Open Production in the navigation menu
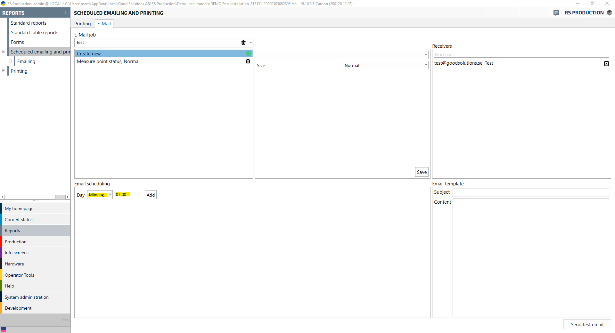Screen dimensions: 615x333 16,242
